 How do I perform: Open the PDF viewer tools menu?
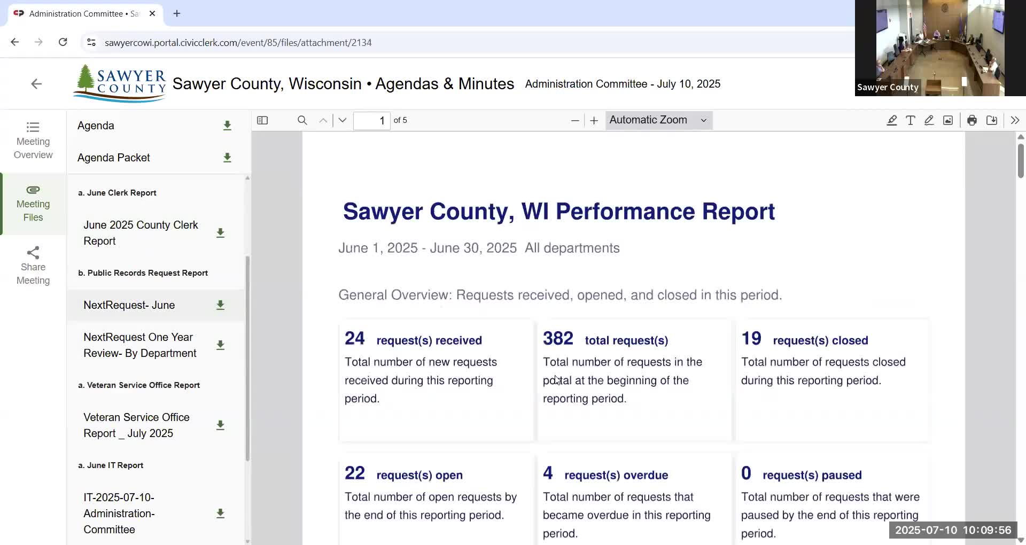tap(1015, 120)
